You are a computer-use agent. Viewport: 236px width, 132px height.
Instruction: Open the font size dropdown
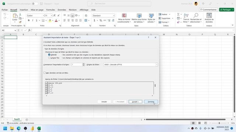point(52,15)
